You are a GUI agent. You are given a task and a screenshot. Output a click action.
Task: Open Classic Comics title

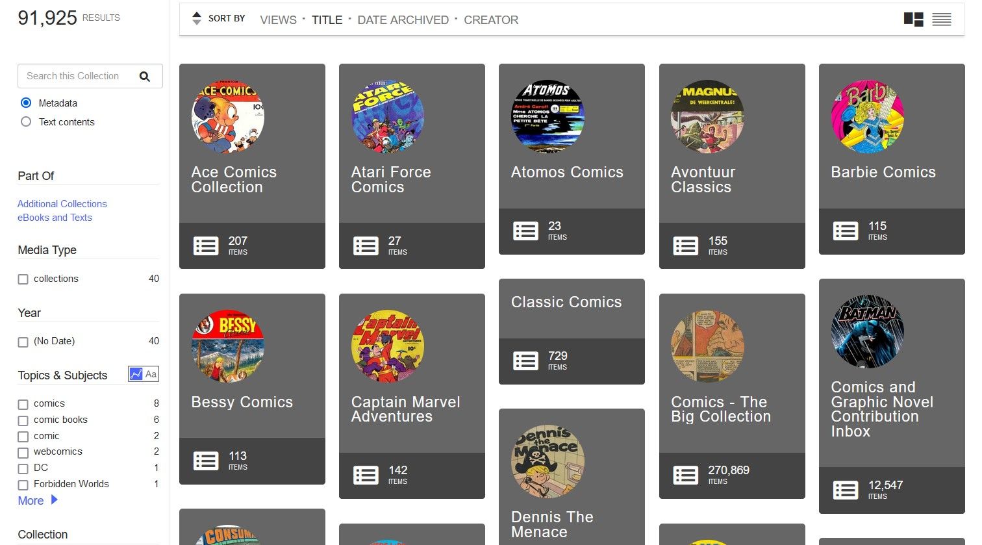(566, 302)
